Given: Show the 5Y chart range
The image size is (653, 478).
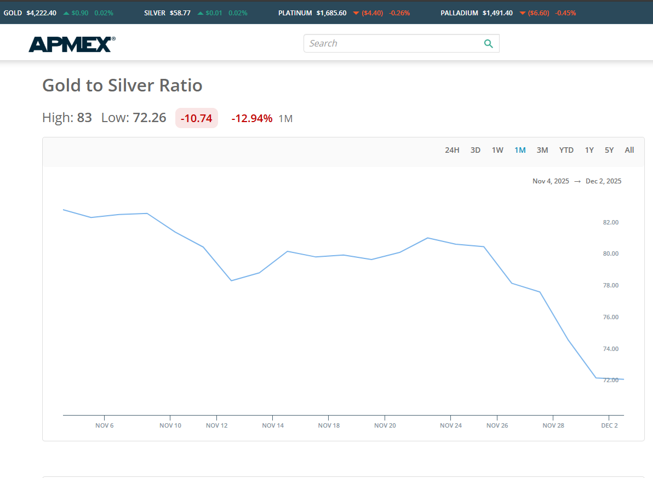Looking at the screenshot, I should [609, 150].
